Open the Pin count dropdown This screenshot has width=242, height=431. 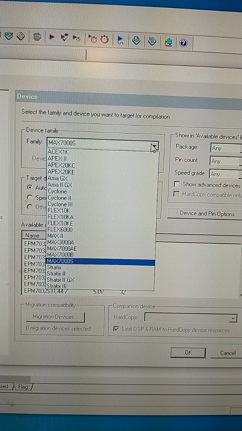(x=225, y=161)
